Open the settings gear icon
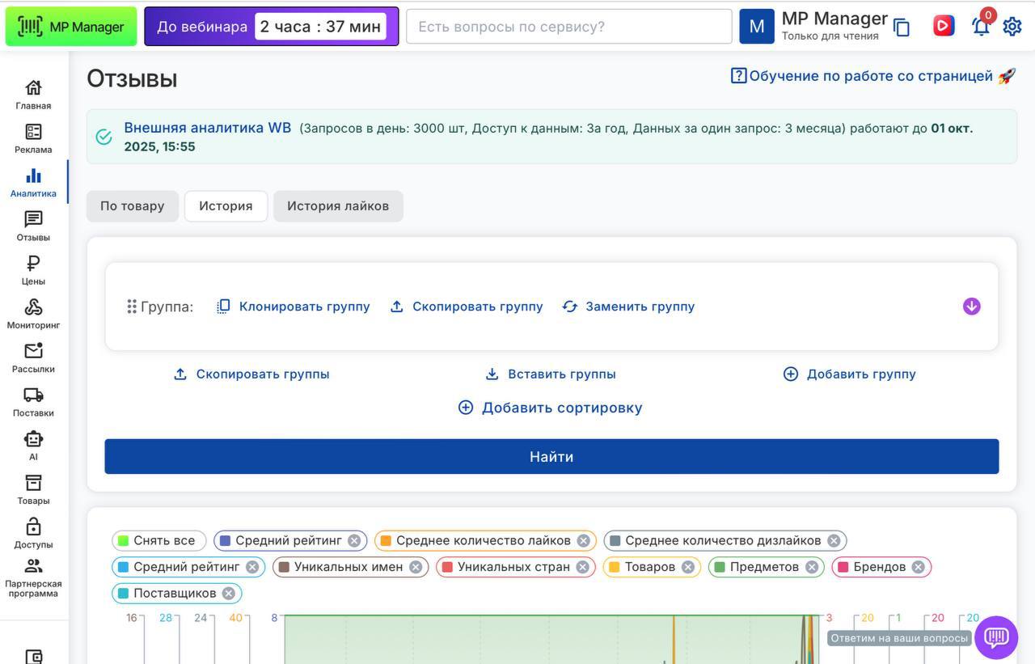Screen dimensions: 1035x664 pyautogui.click(x=1012, y=27)
